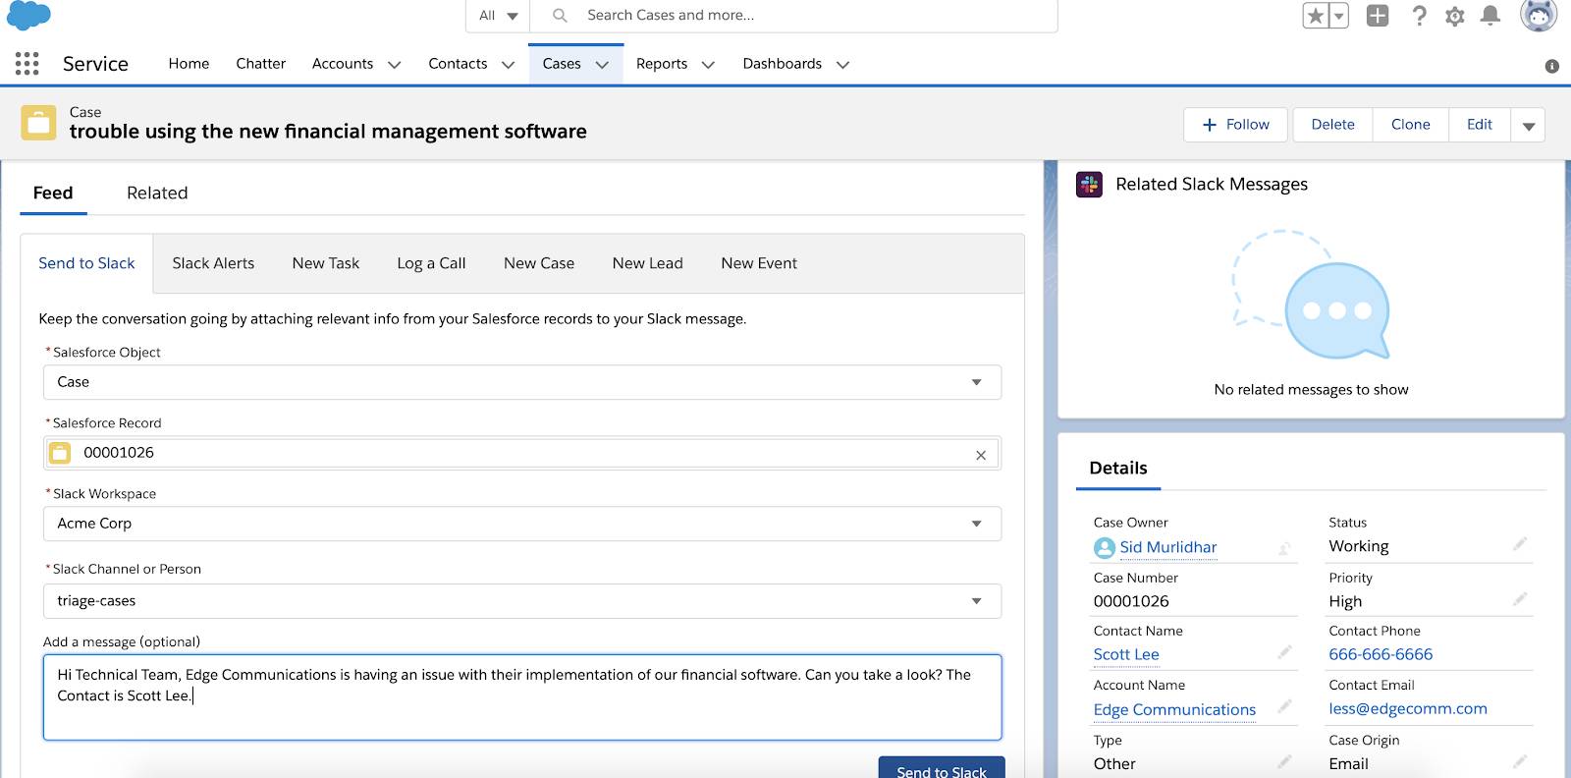This screenshot has height=778, width=1571.
Task: Click the Salesforce cloud logo
Action: [28, 15]
